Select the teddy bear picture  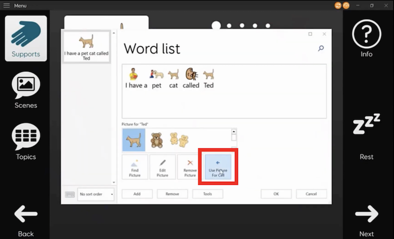(x=157, y=140)
